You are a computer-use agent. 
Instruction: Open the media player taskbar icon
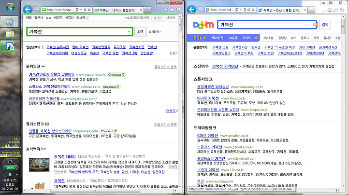(10, 46)
